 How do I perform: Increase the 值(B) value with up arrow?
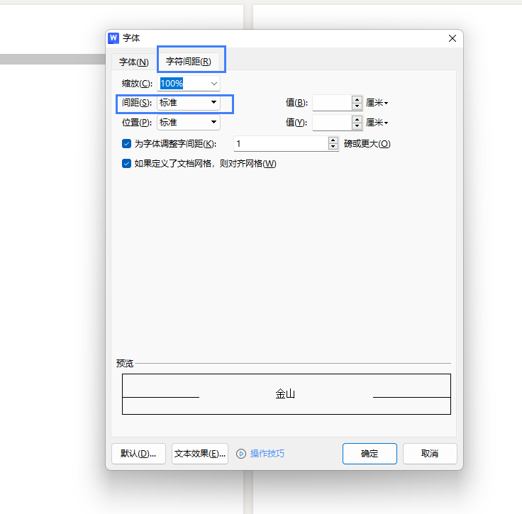pyautogui.click(x=357, y=99)
